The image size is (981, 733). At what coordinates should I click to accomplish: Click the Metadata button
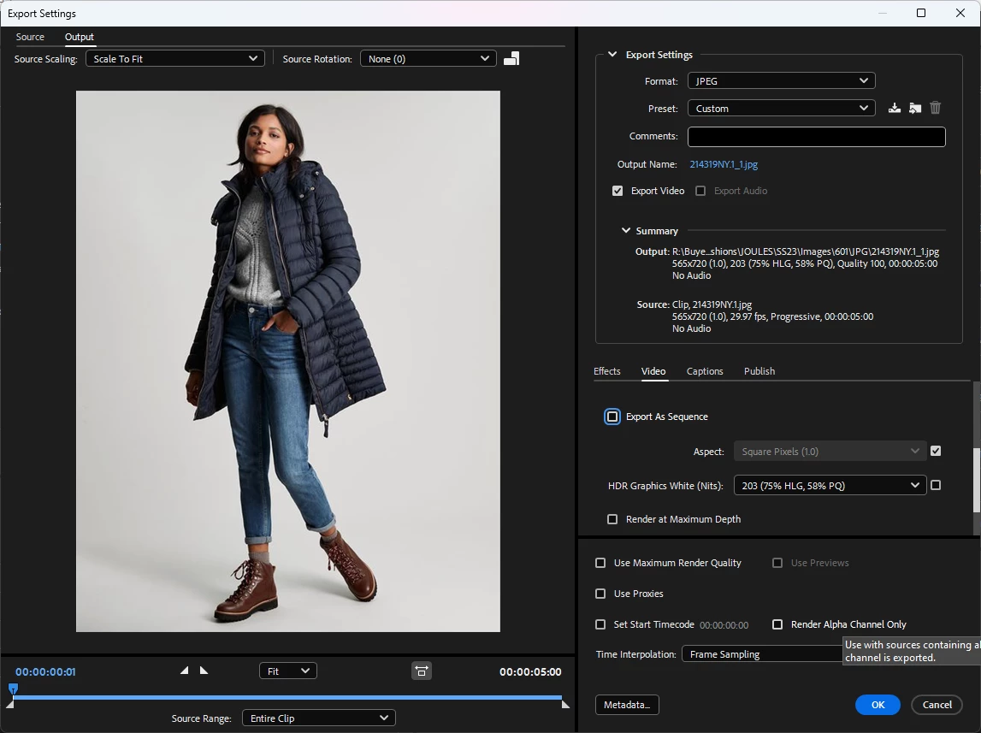pos(626,705)
